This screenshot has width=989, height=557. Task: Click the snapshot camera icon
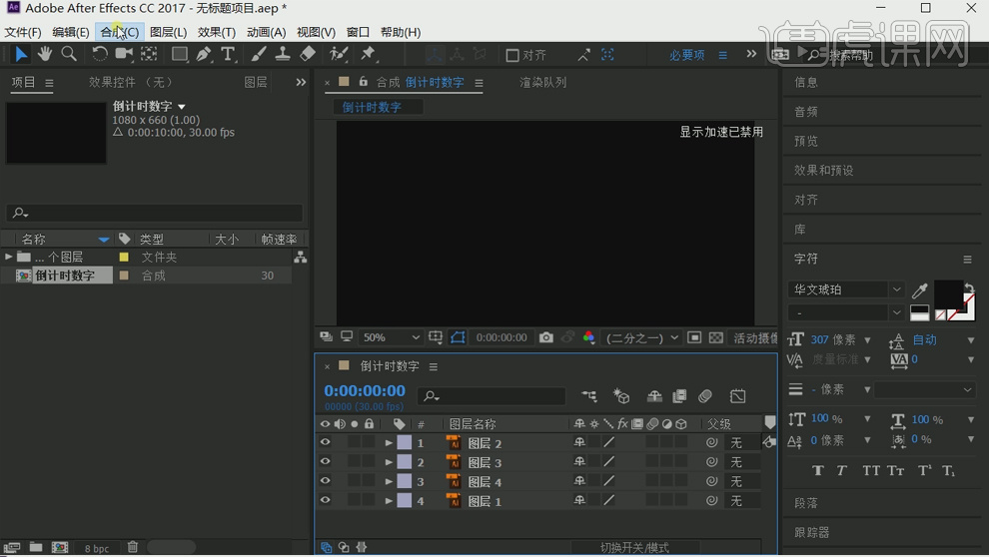[546, 338]
